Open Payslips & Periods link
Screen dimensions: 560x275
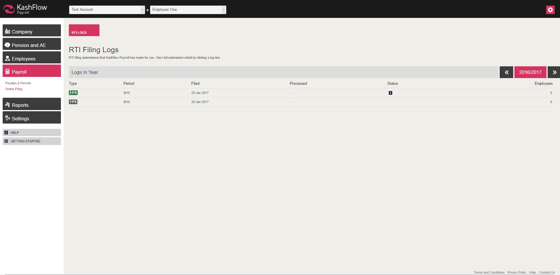coord(18,83)
